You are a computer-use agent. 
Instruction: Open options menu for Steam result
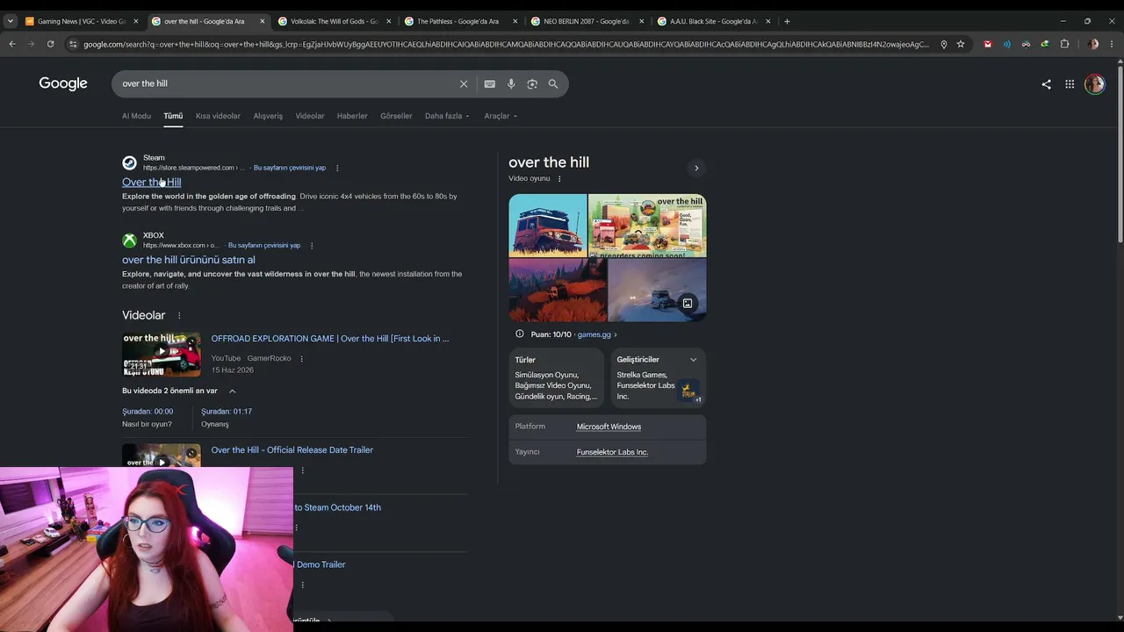pyautogui.click(x=337, y=168)
